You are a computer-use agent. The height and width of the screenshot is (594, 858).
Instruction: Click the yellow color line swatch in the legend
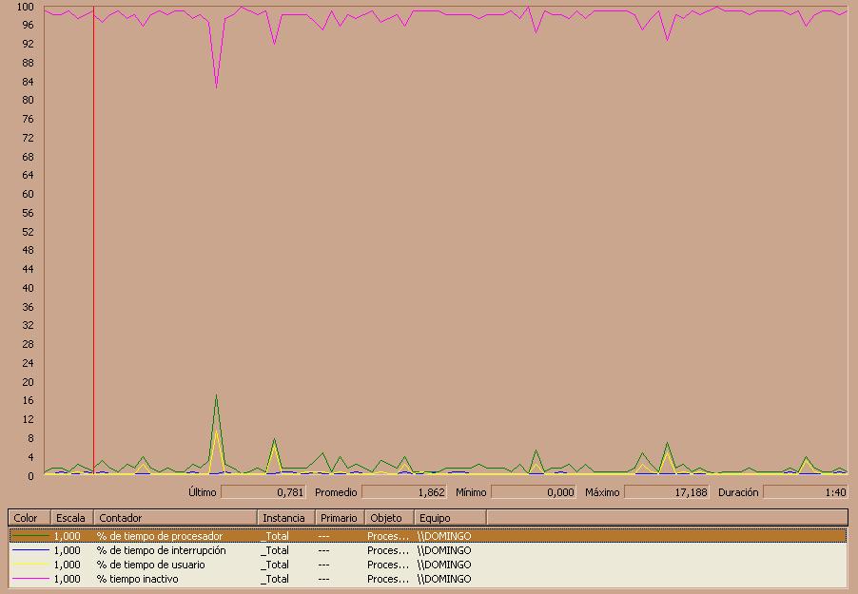(30, 565)
